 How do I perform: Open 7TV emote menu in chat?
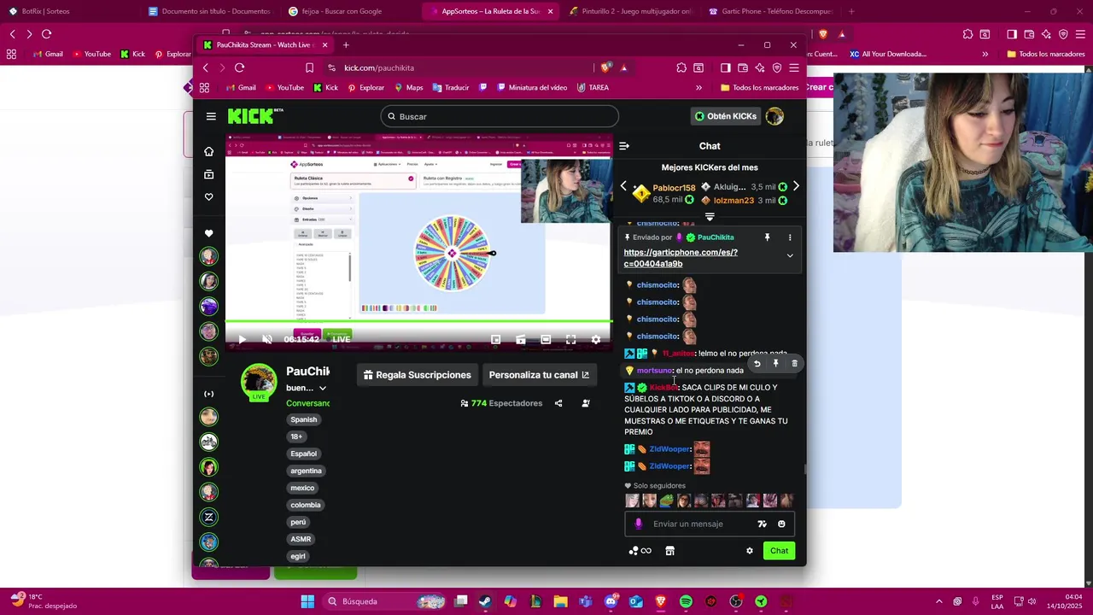[x=762, y=524]
